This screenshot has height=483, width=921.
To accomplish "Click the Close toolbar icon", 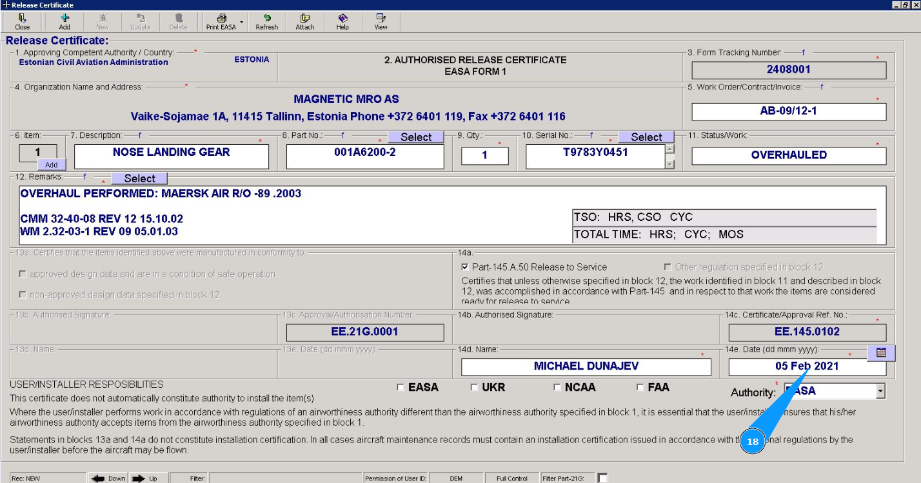I will pos(22,19).
